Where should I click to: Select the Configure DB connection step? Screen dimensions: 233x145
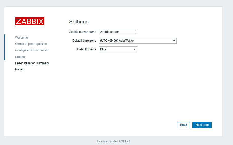tap(32, 50)
